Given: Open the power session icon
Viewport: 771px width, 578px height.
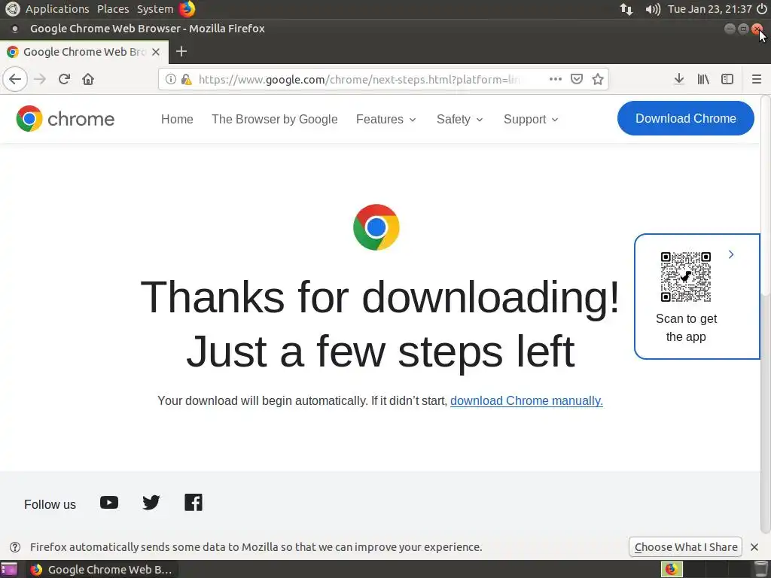Looking at the screenshot, I should pos(762,9).
